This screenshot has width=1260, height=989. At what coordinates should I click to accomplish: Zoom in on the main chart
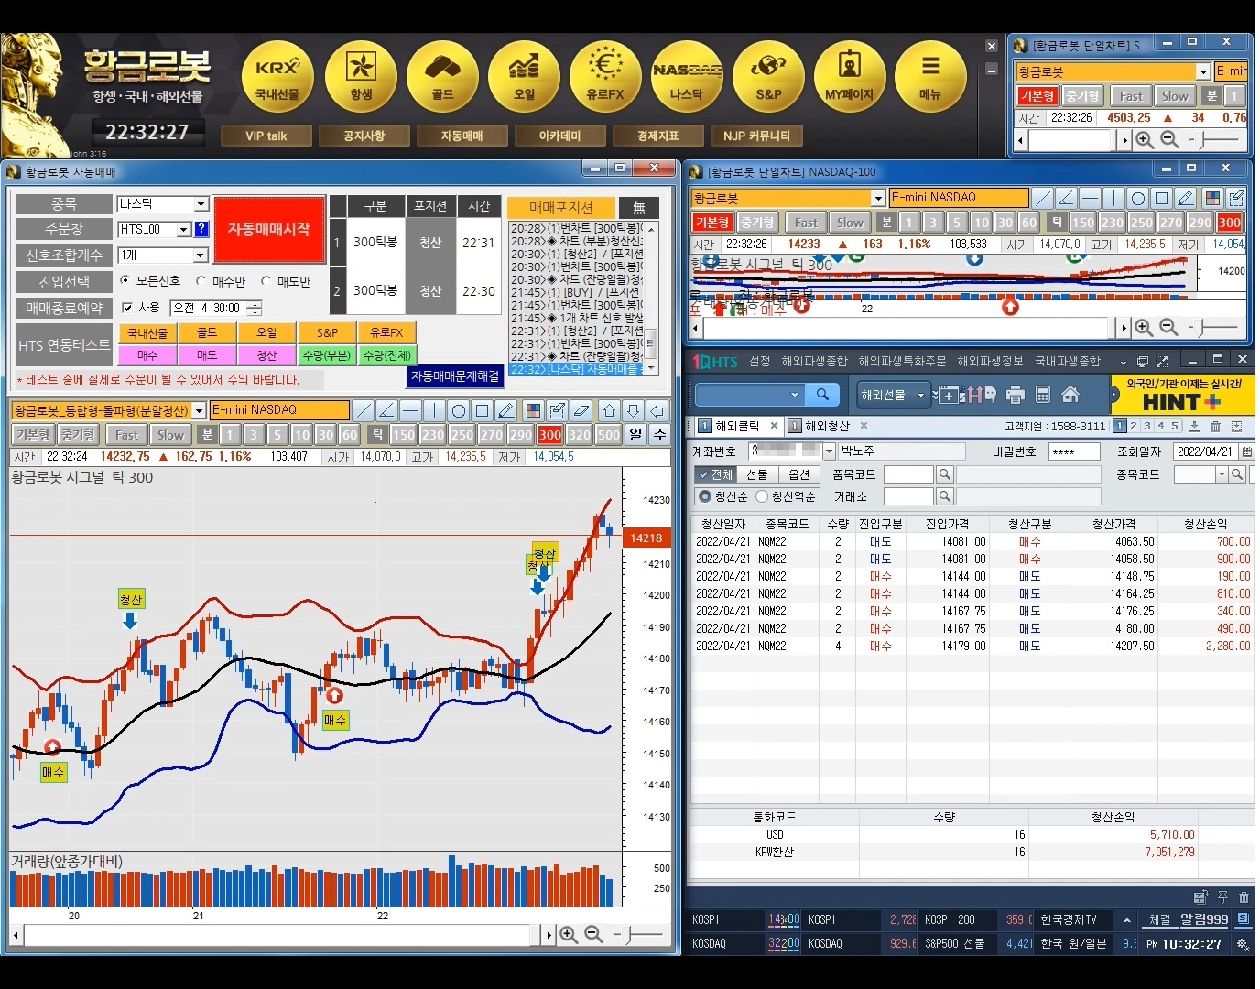click(x=569, y=934)
